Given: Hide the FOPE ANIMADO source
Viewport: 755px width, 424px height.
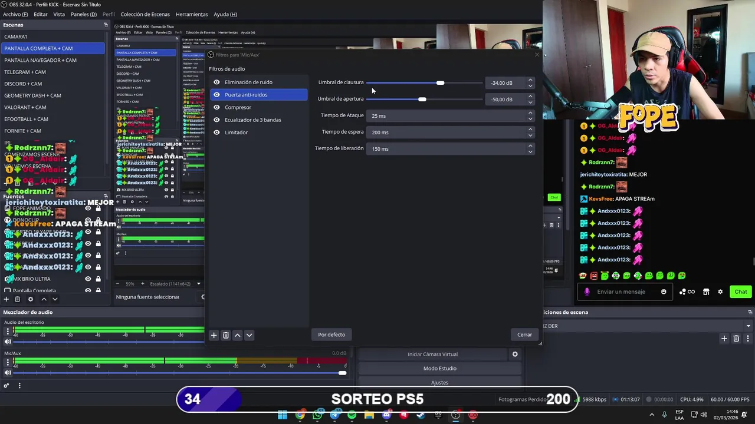Looking at the screenshot, I should pos(88,208).
